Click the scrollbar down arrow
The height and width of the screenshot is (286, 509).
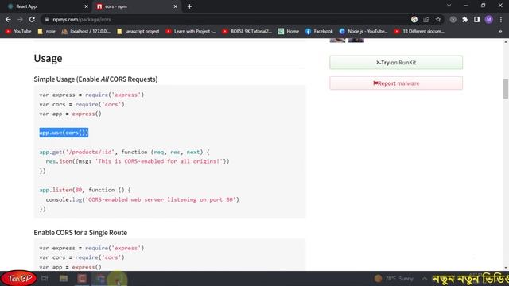[x=506, y=268]
